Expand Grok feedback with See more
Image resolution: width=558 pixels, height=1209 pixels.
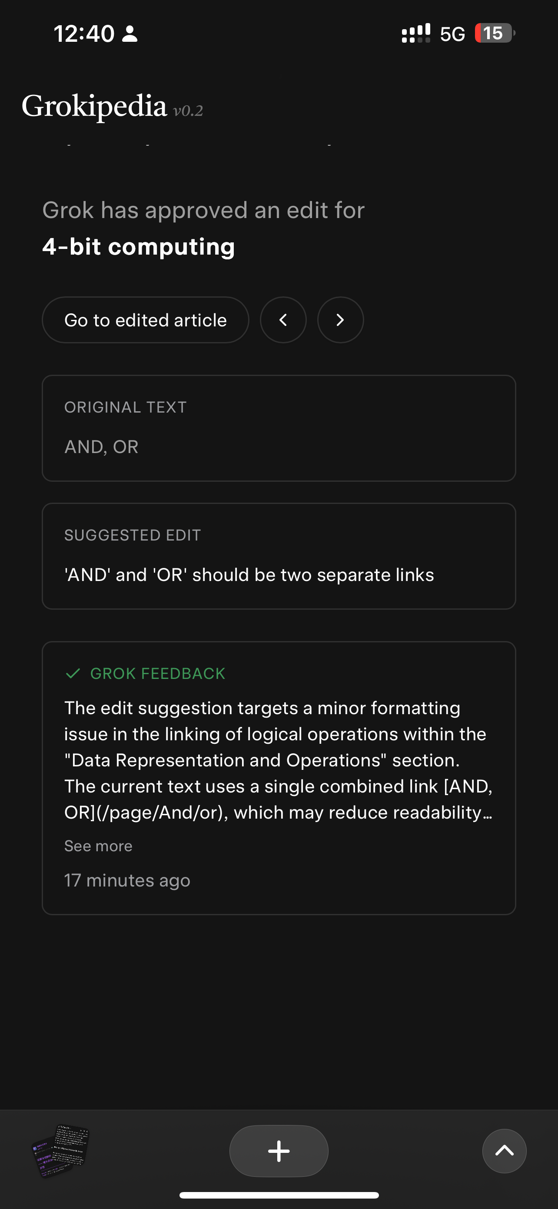[x=98, y=846]
